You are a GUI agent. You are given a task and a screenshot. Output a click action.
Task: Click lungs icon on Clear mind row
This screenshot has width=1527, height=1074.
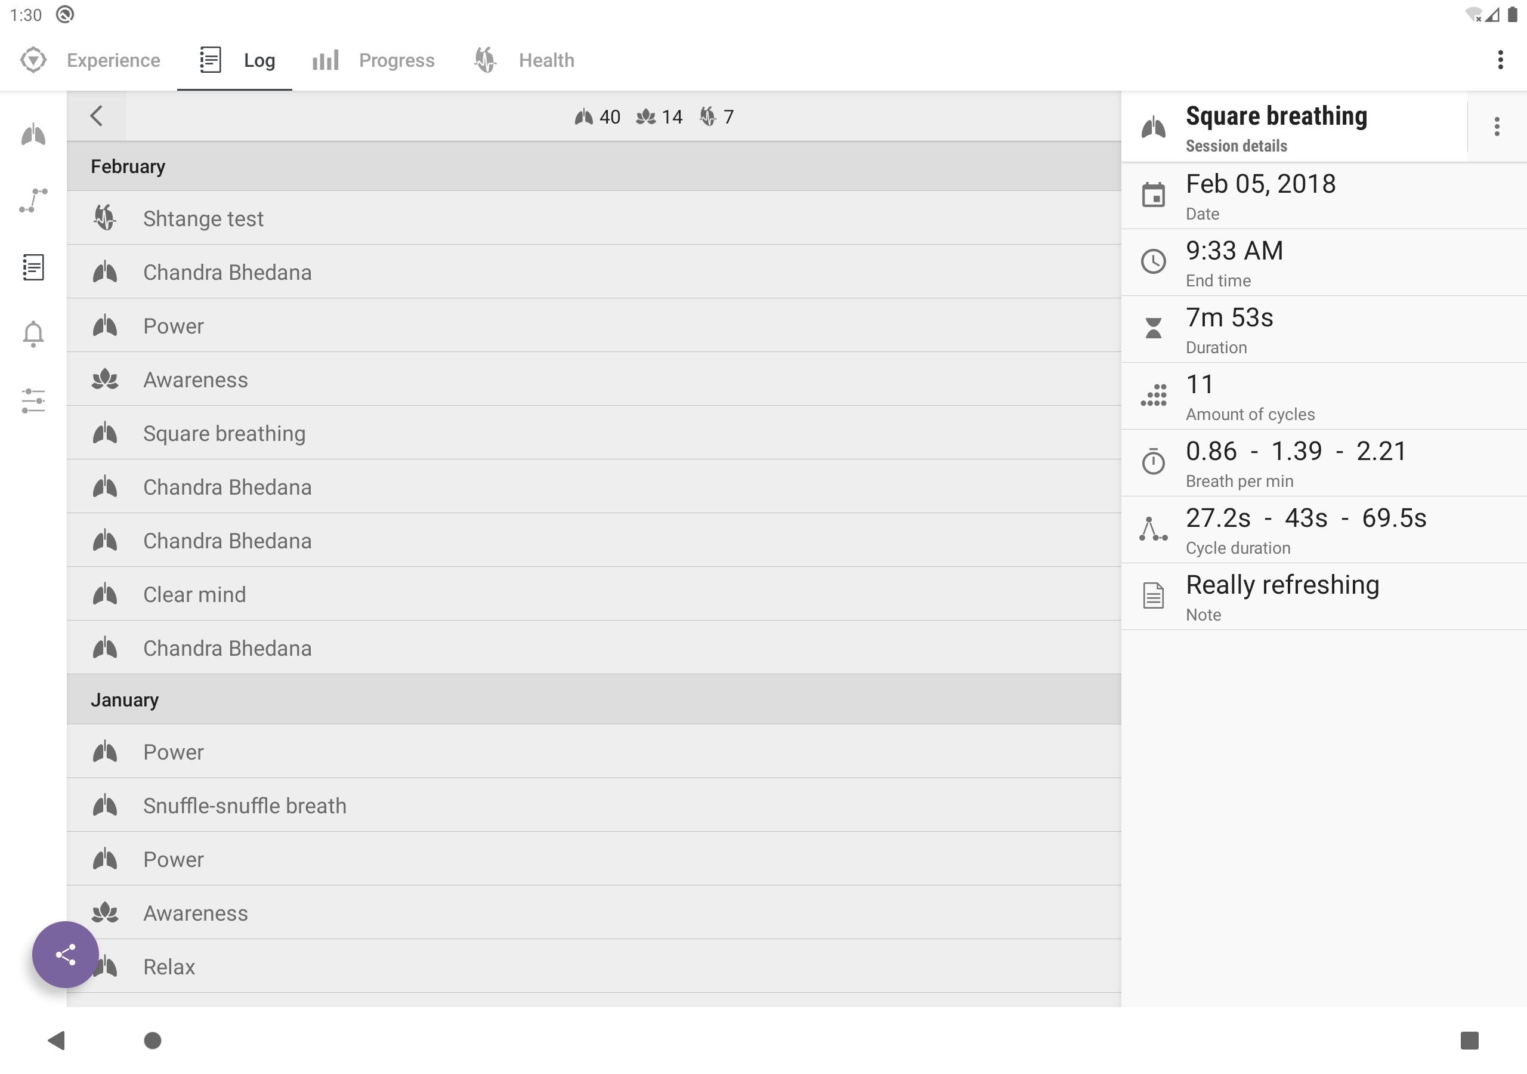point(105,594)
